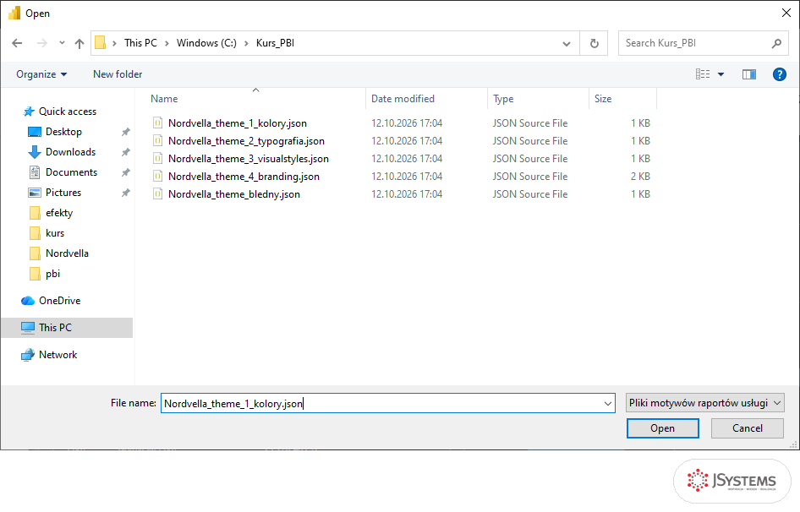Open Quick access in the navigation pane
The width and height of the screenshot is (800, 512).
[x=68, y=112]
